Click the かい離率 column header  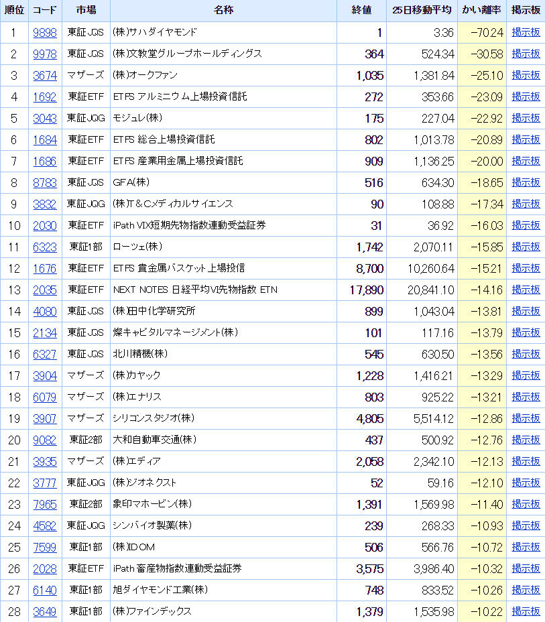481,10
